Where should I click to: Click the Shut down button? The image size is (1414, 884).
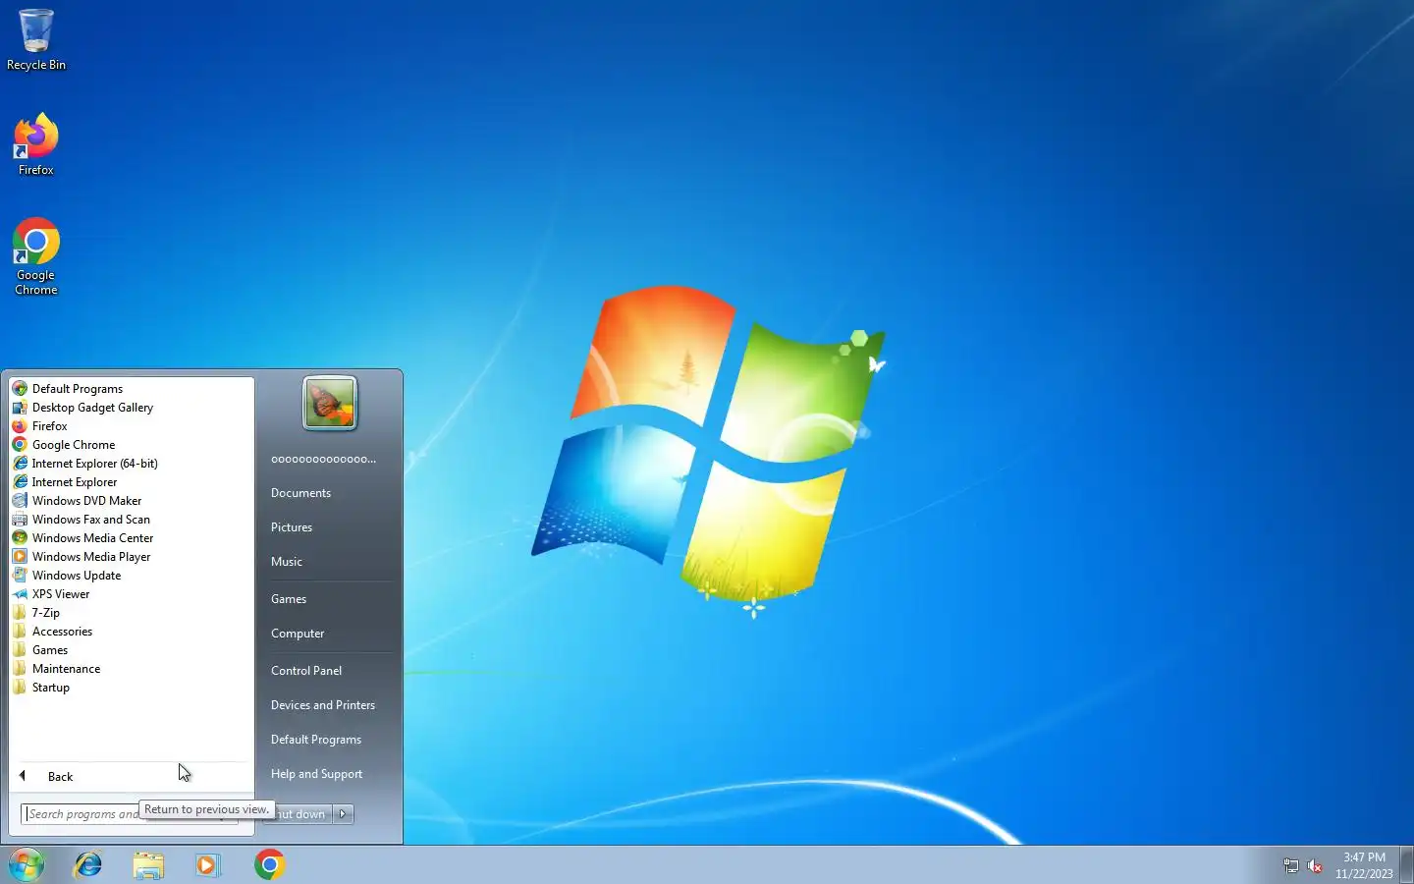click(x=298, y=814)
